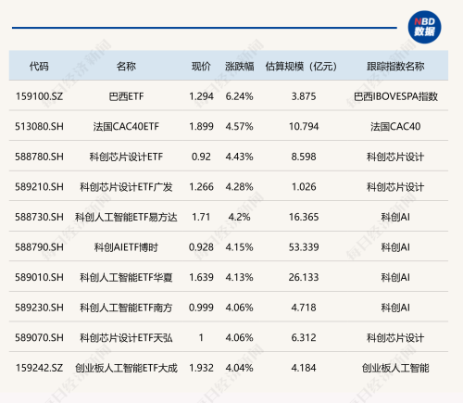Click name 科创芯片设计ETF天弘
This screenshot has width=463, height=403.
point(126,337)
